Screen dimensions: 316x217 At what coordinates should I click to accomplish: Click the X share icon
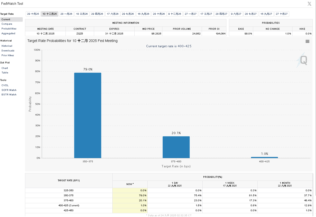[x=309, y=4]
